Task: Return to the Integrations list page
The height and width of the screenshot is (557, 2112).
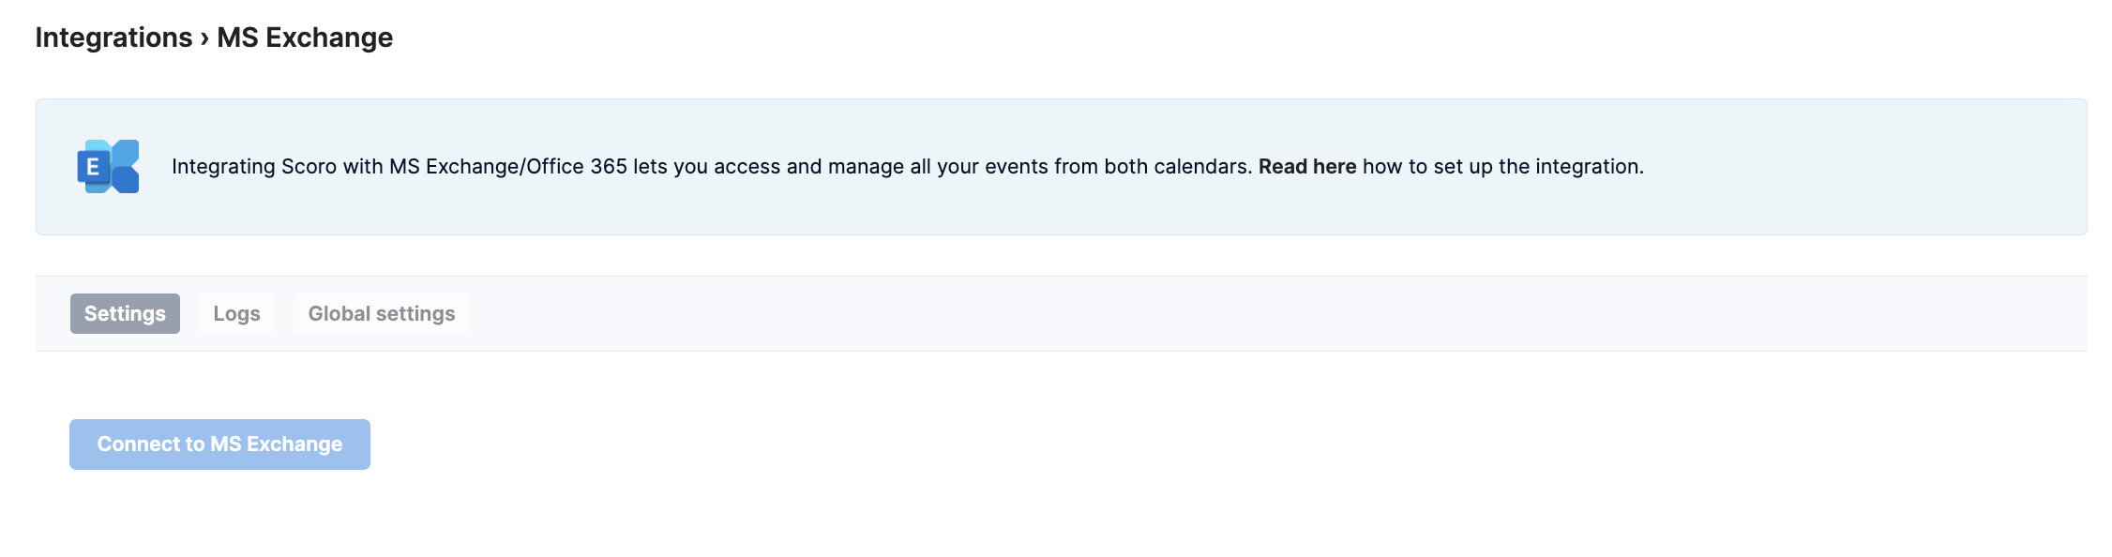Action: 113,38
